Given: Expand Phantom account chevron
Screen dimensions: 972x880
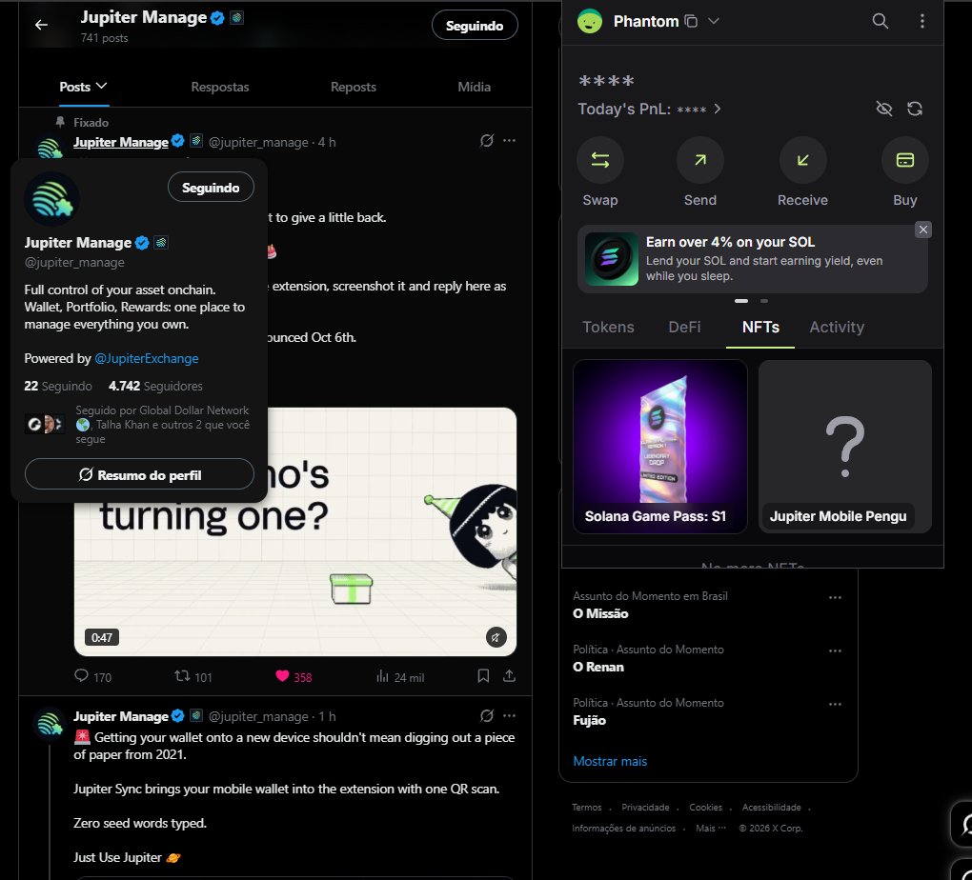Looking at the screenshot, I should [x=714, y=21].
